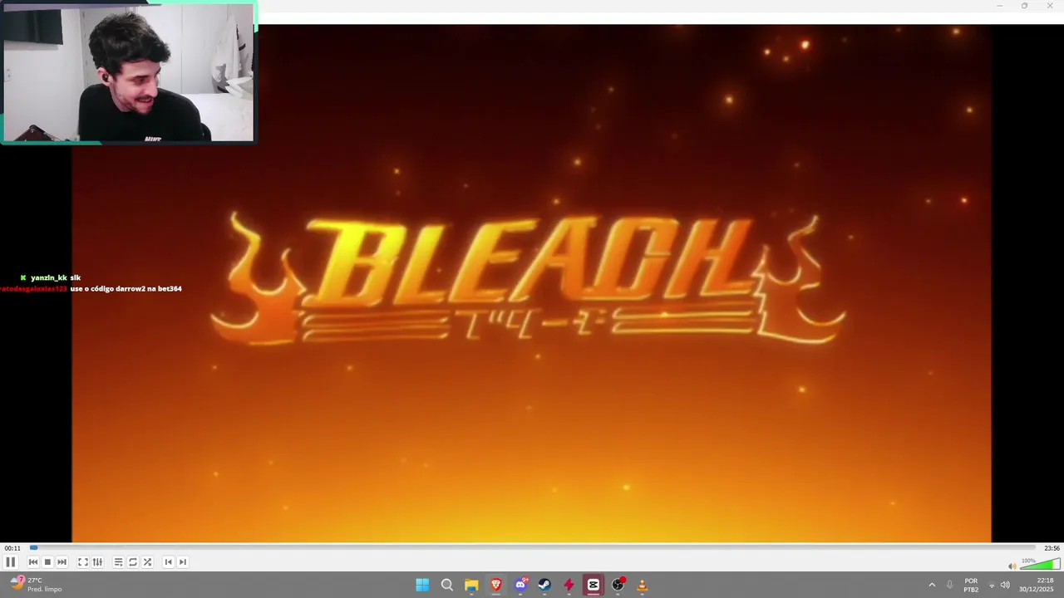Screen dimensions: 1064x598
Task: Open Discord from the taskbar
Action: click(520, 585)
